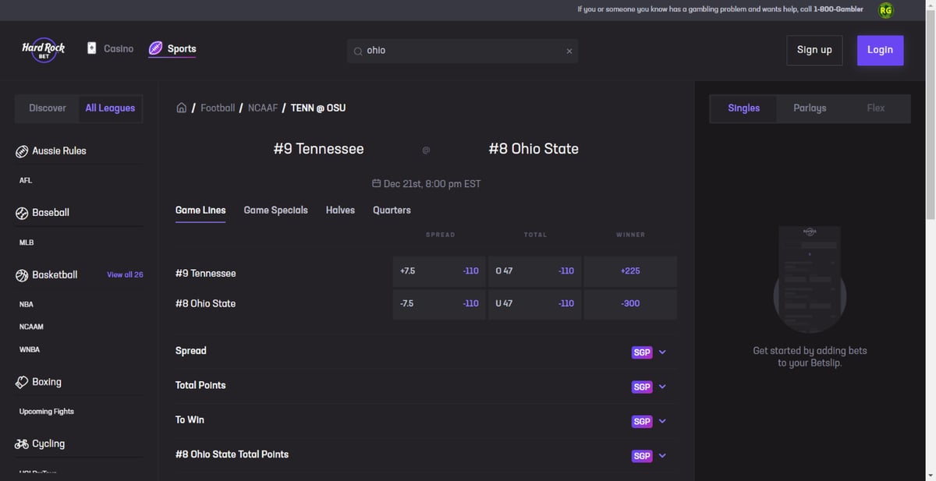Click the SGP badge on Spread row

click(x=642, y=352)
